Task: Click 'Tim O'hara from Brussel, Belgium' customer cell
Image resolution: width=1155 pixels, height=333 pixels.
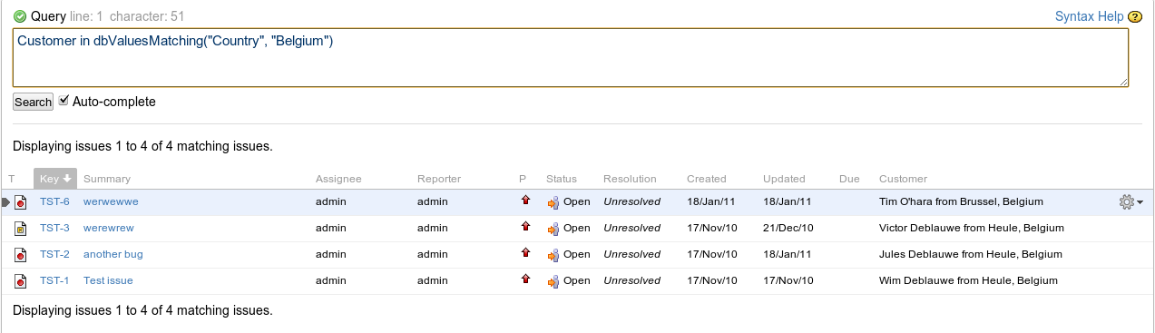Action: click(x=961, y=201)
